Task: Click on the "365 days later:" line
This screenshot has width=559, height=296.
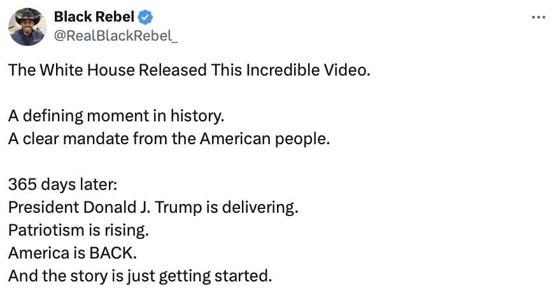Action: pyautogui.click(x=63, y=185)
